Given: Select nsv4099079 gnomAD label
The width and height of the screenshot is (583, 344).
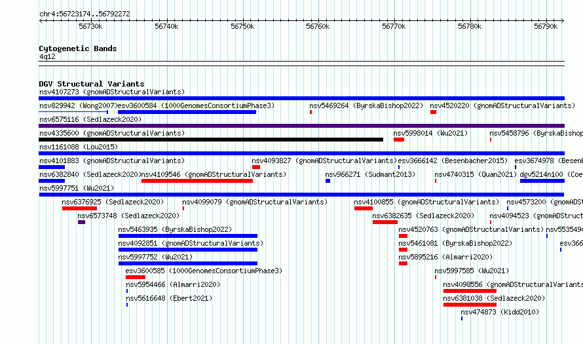Looking at the screenshot, I should click(255, 202).
